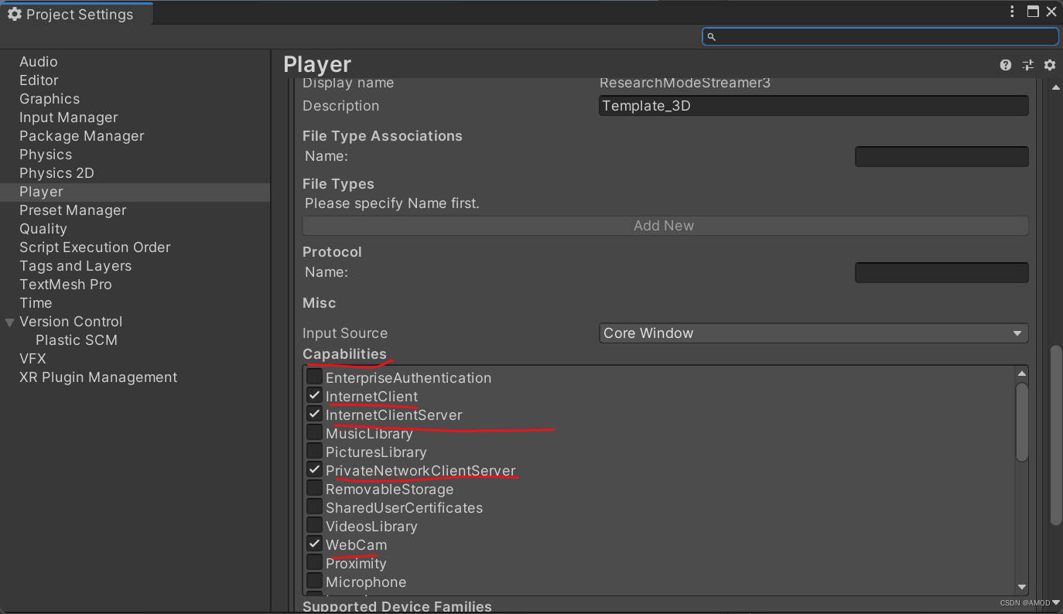Enable the PicturesLibrary capability
1063x614 pixels.
coord(314,451)
